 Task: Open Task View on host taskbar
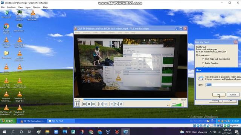(30, 132)
